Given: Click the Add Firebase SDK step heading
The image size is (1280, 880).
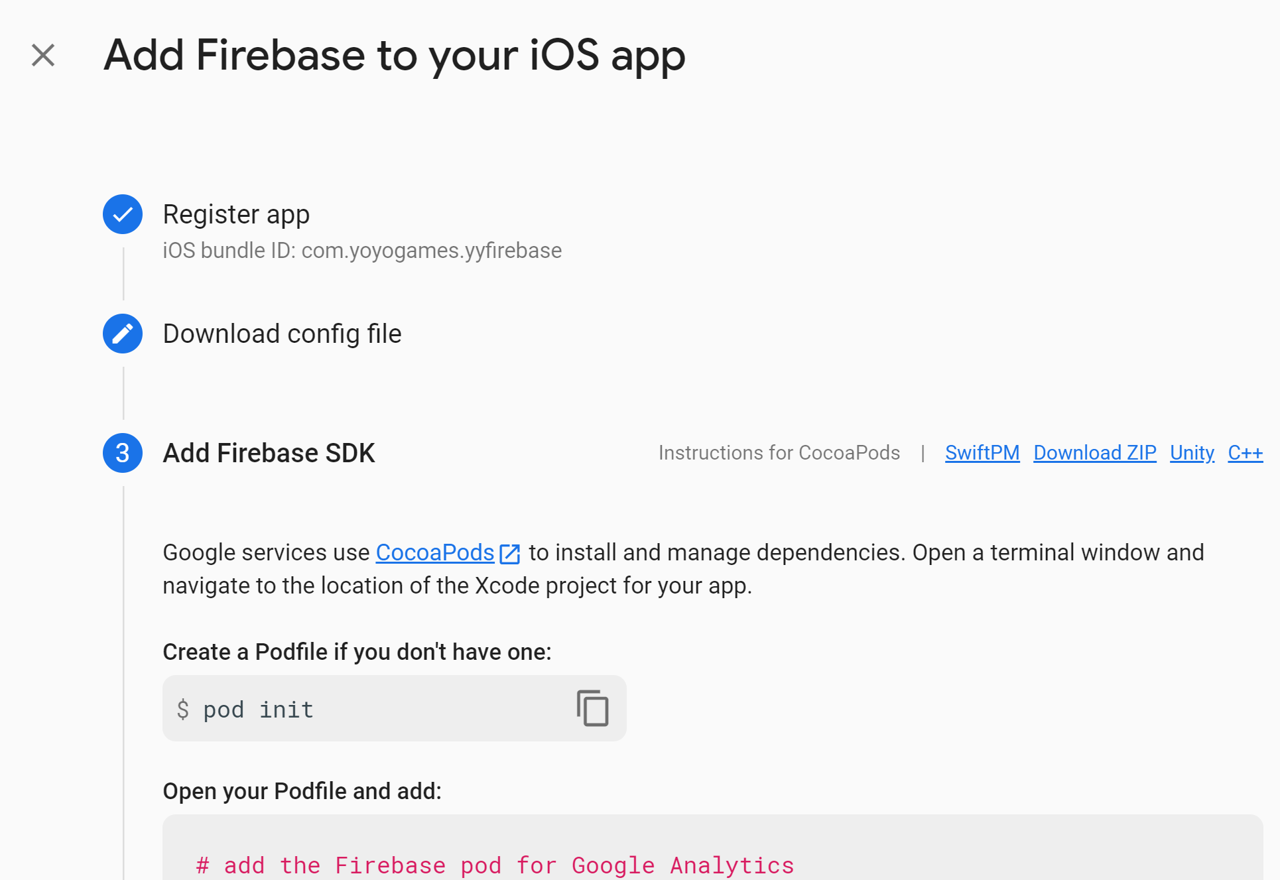Looking at the screenshot, I should tap(269, 453).
